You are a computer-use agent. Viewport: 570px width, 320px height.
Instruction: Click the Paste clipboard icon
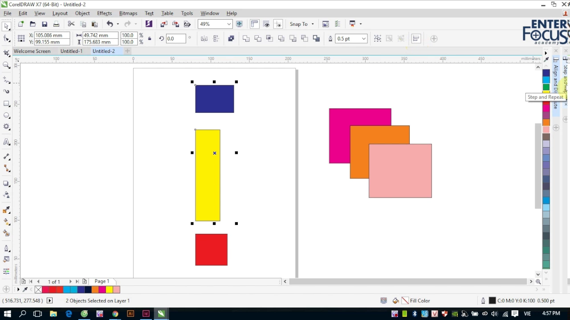[x=94, y=24]
